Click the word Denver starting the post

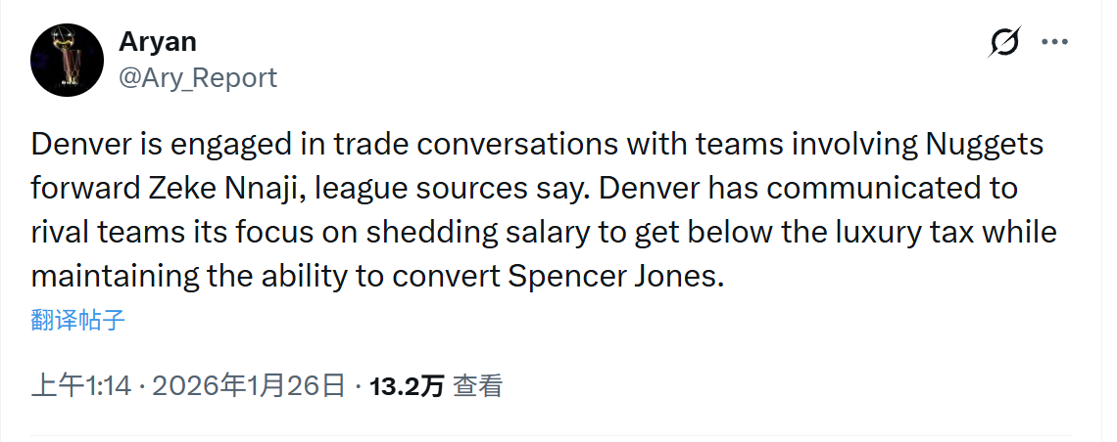[78, 145]
